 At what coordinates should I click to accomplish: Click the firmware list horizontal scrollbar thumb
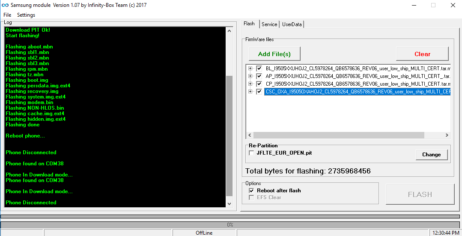[x=339, y=135]
